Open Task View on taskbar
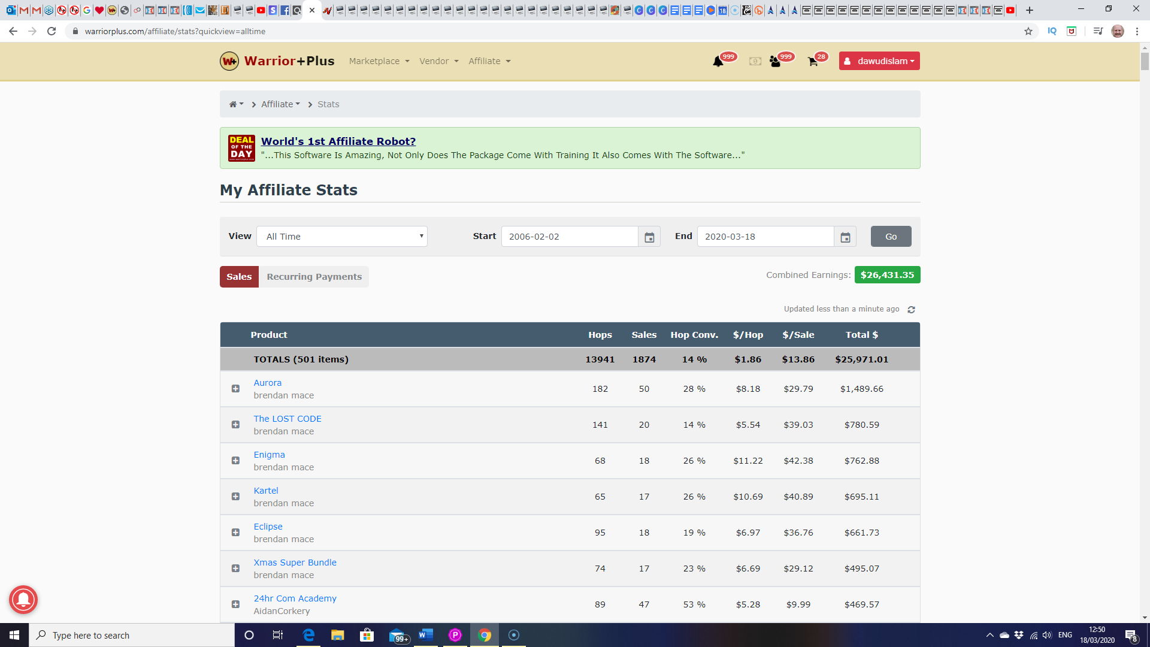This screenshot has width=1150, height=647. (277, 635)
